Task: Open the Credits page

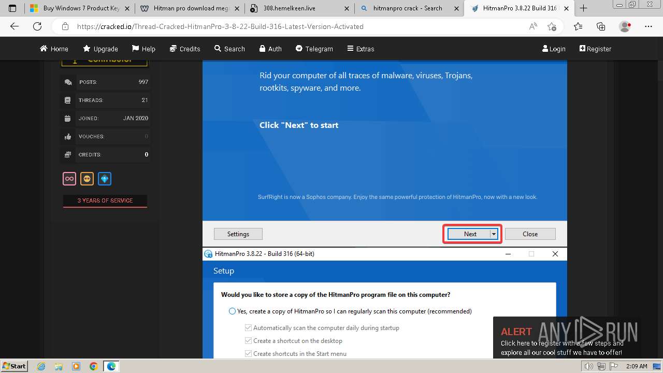Action: tap(185, 49)
